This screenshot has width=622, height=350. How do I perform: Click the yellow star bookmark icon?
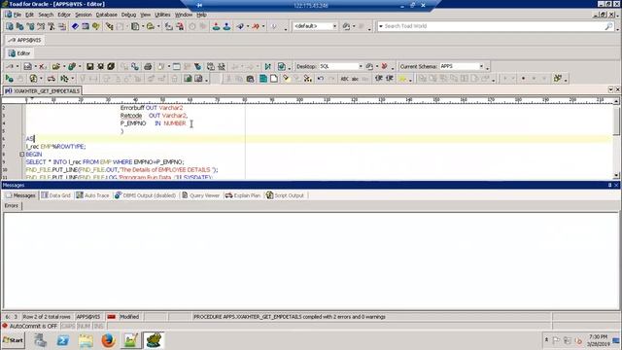pyautogui.click(x=402, y=79)
